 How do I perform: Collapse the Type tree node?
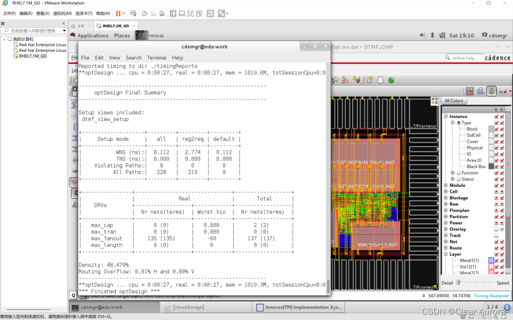[x=453, y=122]
